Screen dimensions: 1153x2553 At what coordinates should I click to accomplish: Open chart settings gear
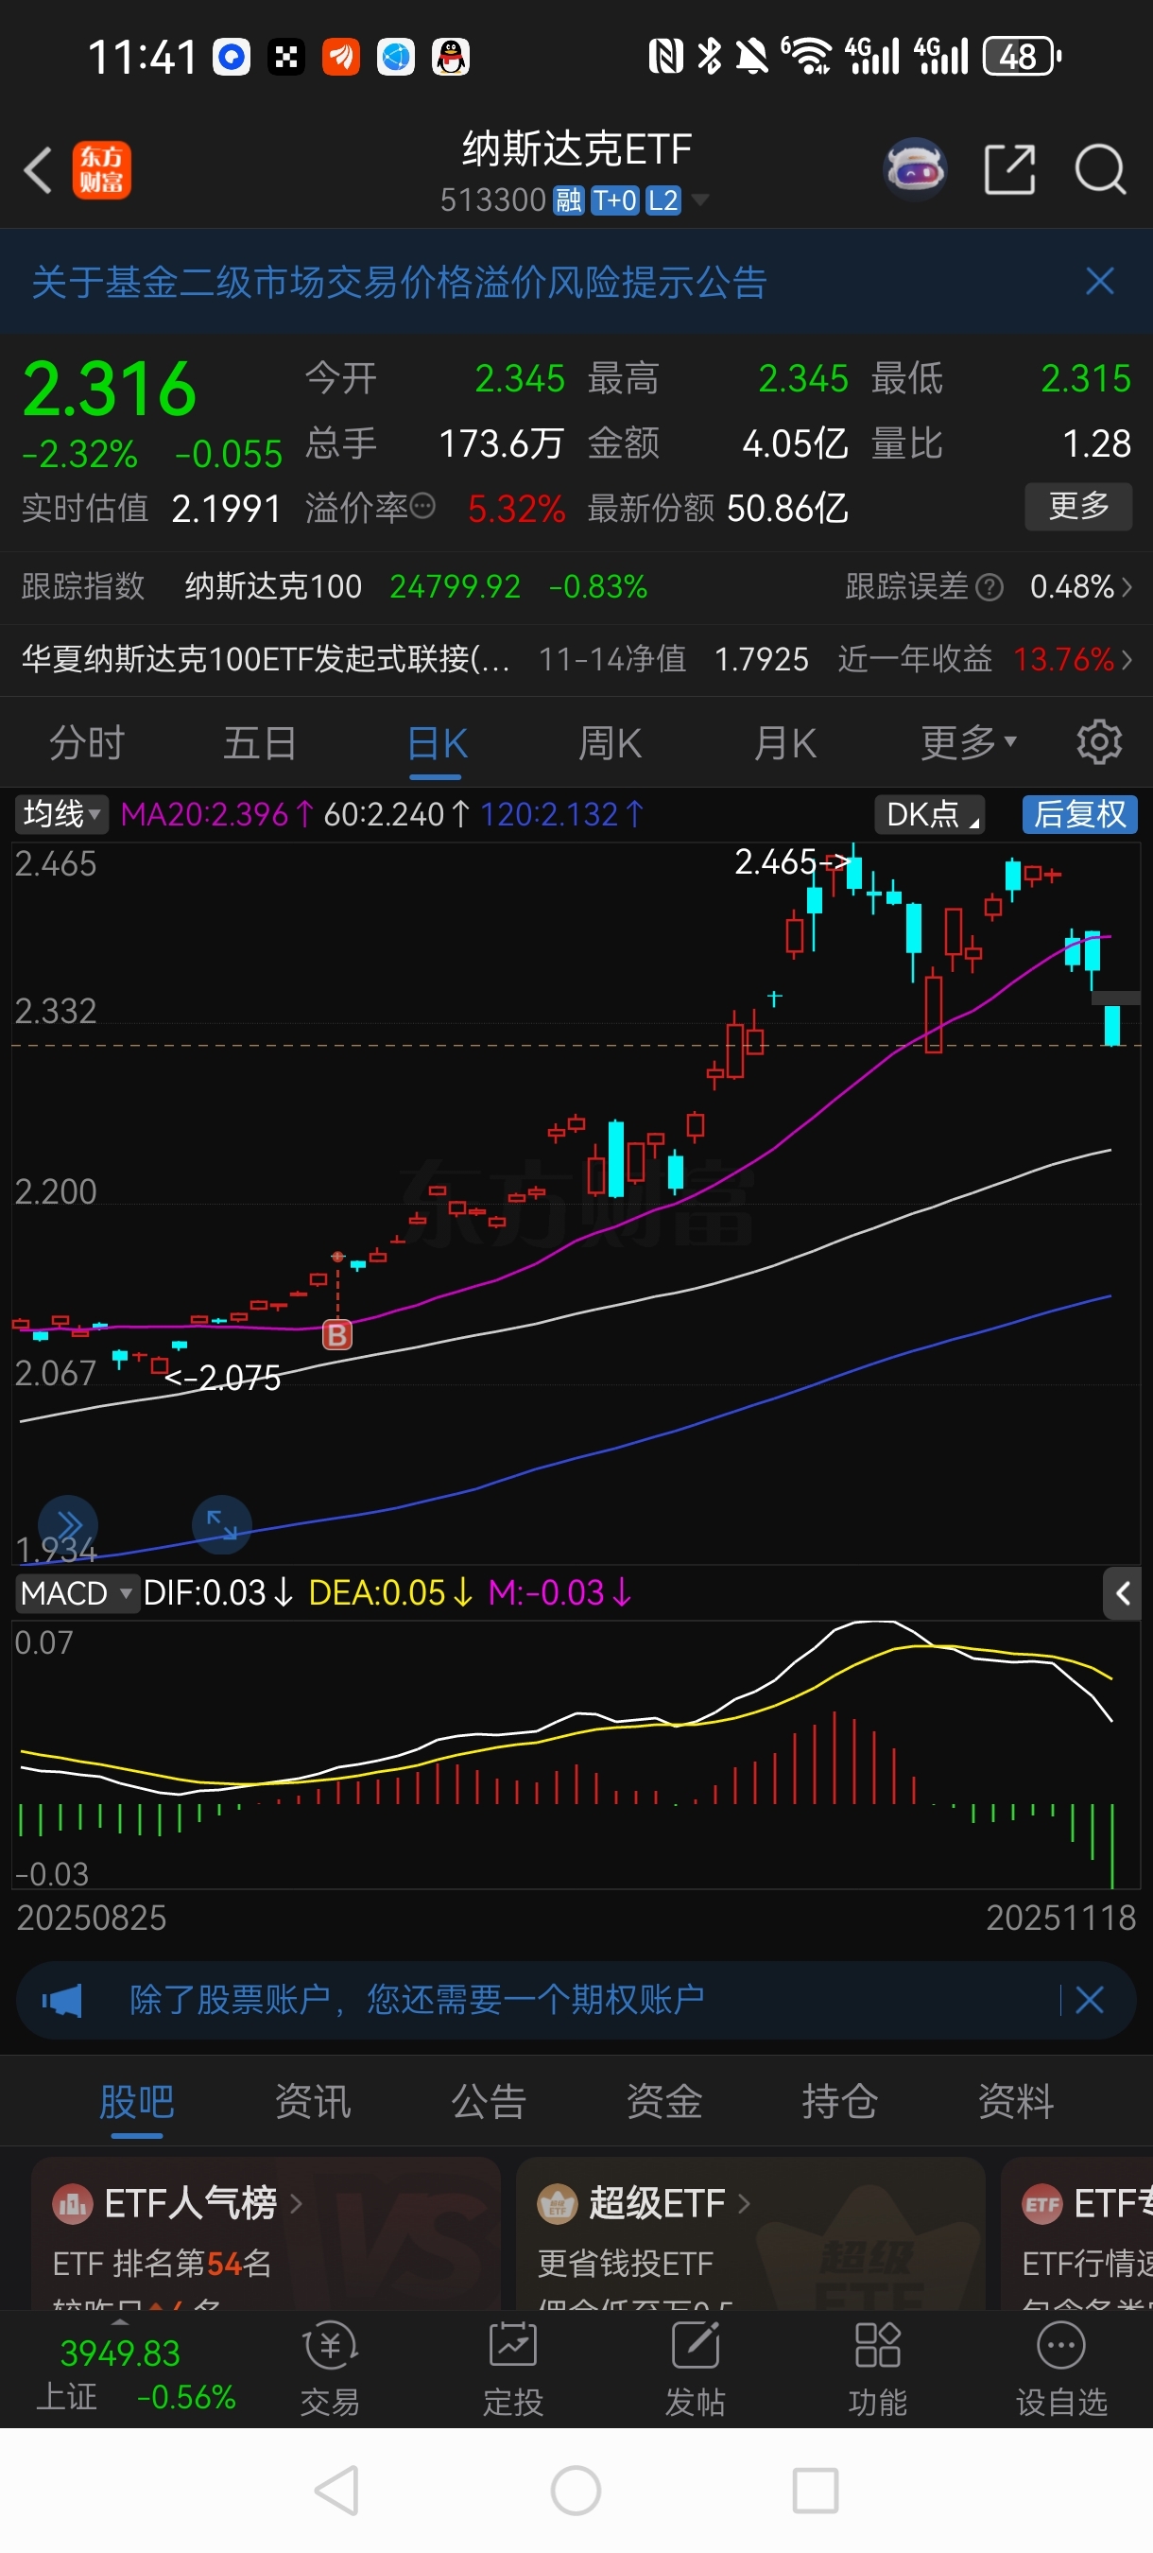[x=1098, y=742]
